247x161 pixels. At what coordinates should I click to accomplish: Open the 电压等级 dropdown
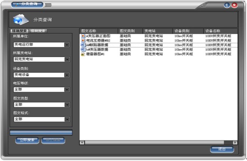click(67, 90)
